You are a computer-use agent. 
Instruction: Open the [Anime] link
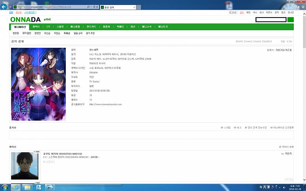tap(248, 41)
